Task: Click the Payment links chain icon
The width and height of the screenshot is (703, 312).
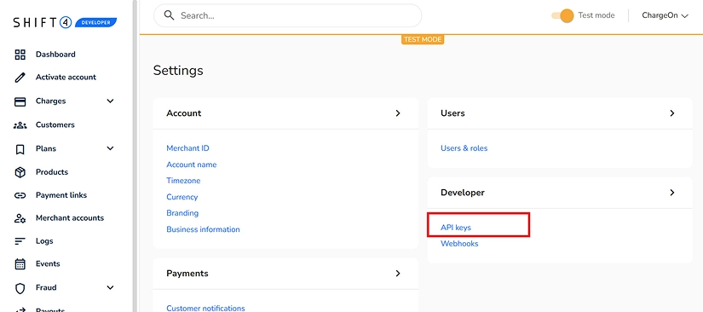Action: tap(20, 195)
